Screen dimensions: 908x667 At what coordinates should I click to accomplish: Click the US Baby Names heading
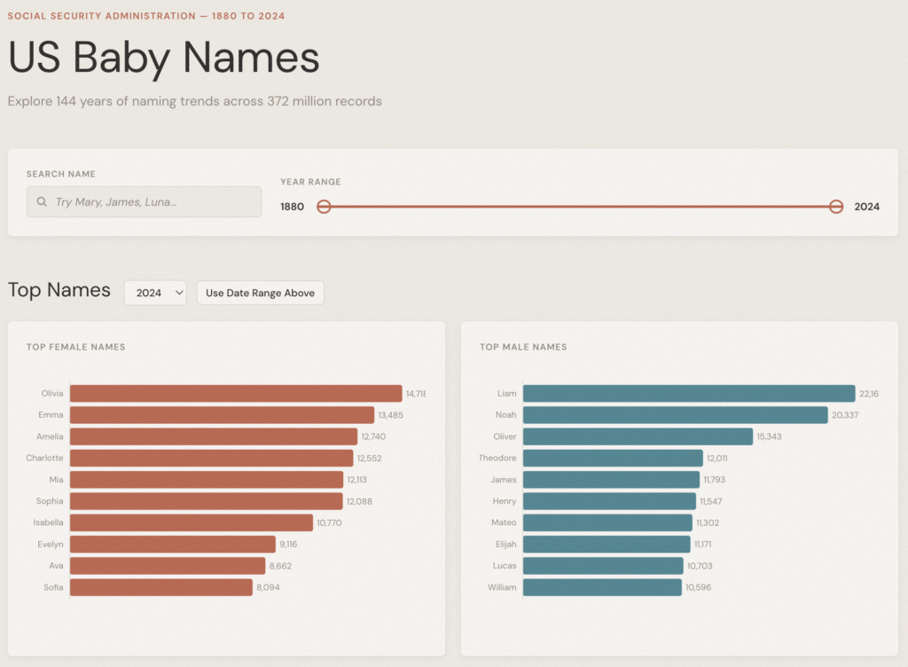(x=164, y=58)
